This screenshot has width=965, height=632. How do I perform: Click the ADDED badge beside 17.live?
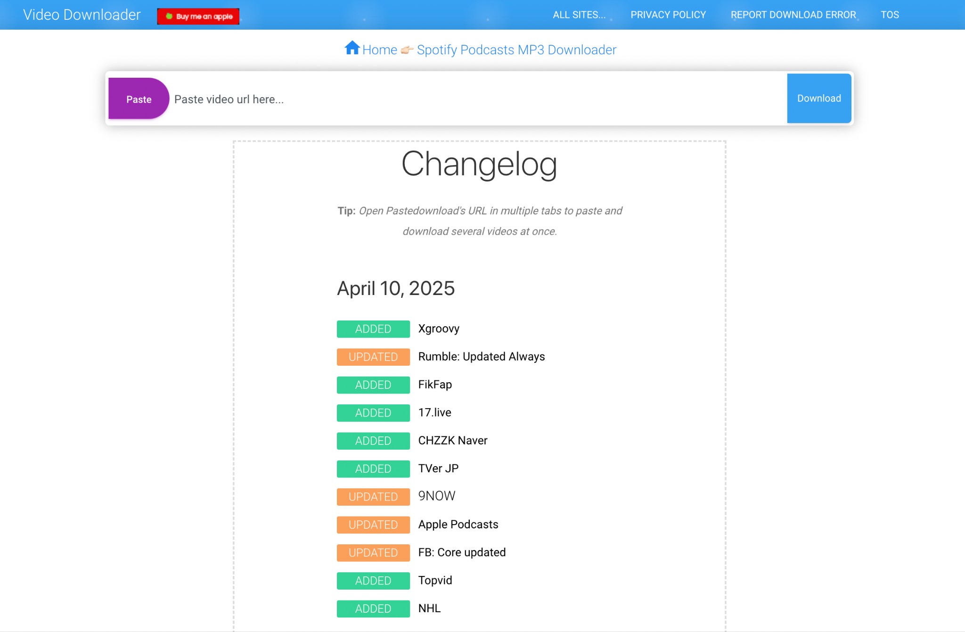(x=373, y=413)
